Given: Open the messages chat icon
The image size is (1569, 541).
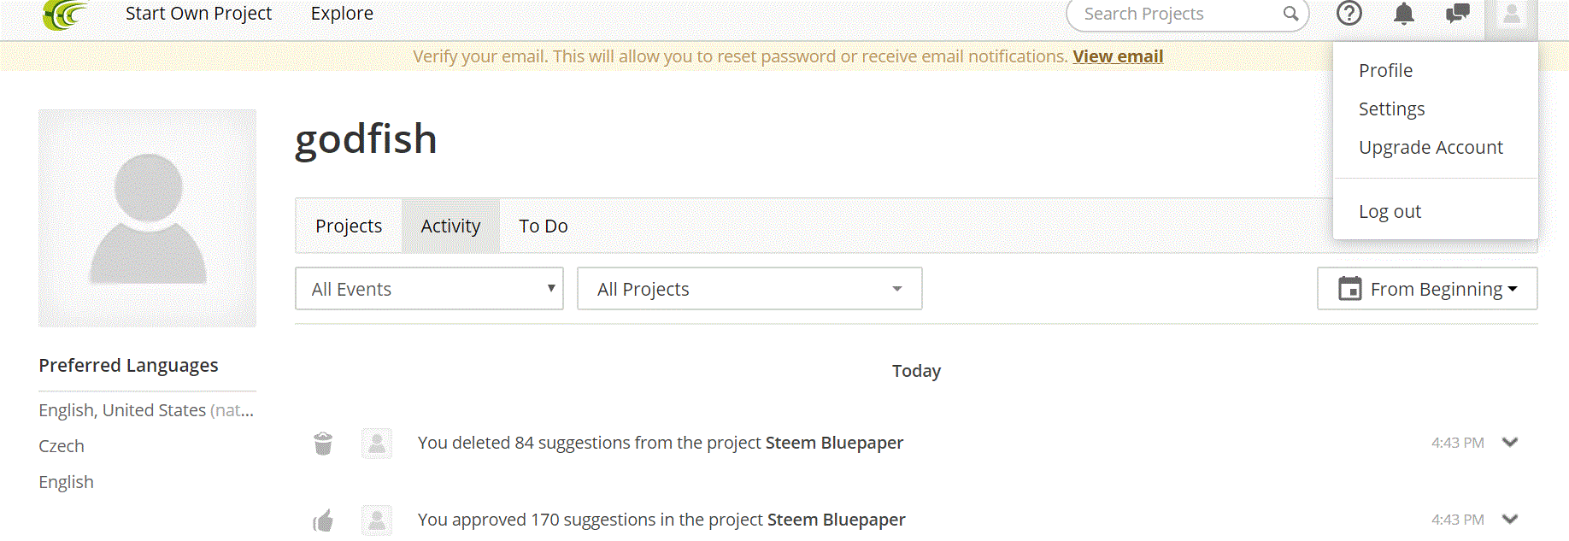Looking at the screenshot, I should 1457,14.
